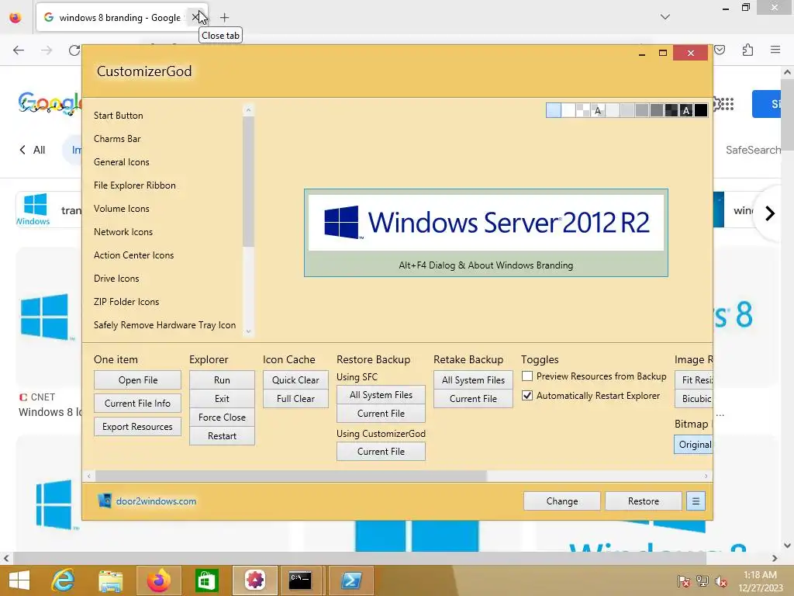Click the muted volume tray icon
The height and width of the screenshot is (596, 794).
tap(721, 581)
